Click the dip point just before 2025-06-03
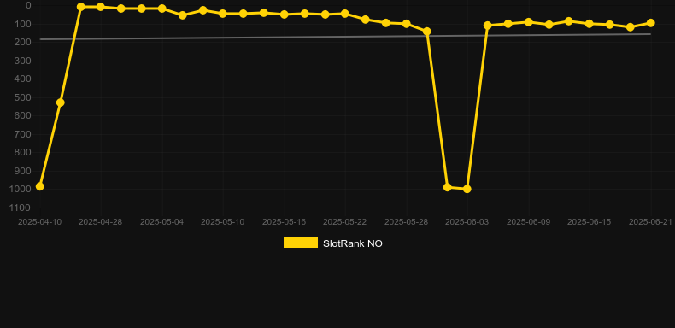The height and width of the screenshot is (328, 675). coord(447,187)
